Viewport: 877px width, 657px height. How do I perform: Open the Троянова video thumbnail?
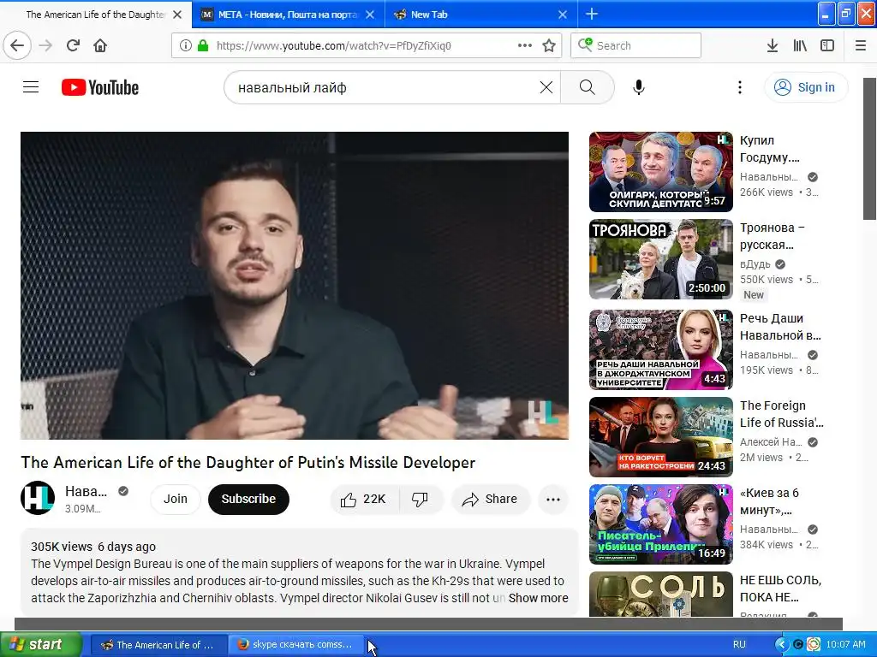click(x=660, y=259)
